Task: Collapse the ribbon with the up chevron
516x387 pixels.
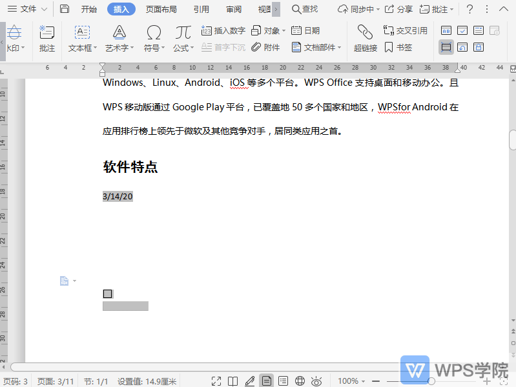Action: coord(504,9)
